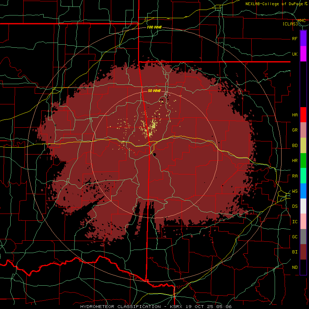This screenshot has width=309, height=309.
Task: Select the mint RA legend color
Action: point(303,176)
